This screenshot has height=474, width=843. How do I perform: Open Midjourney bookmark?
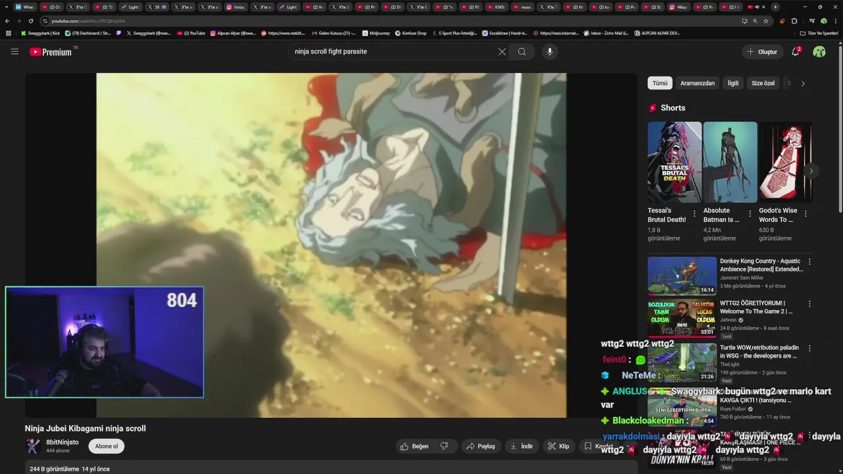pyautogui.click(x=376, y=33)
